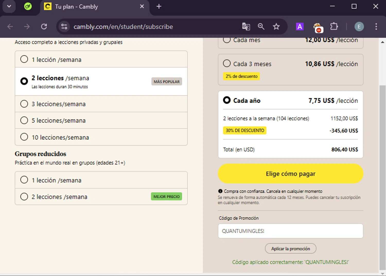
Task: Choose 'Cada 3 meses' billing option
Action: click(x=291, y=69)
